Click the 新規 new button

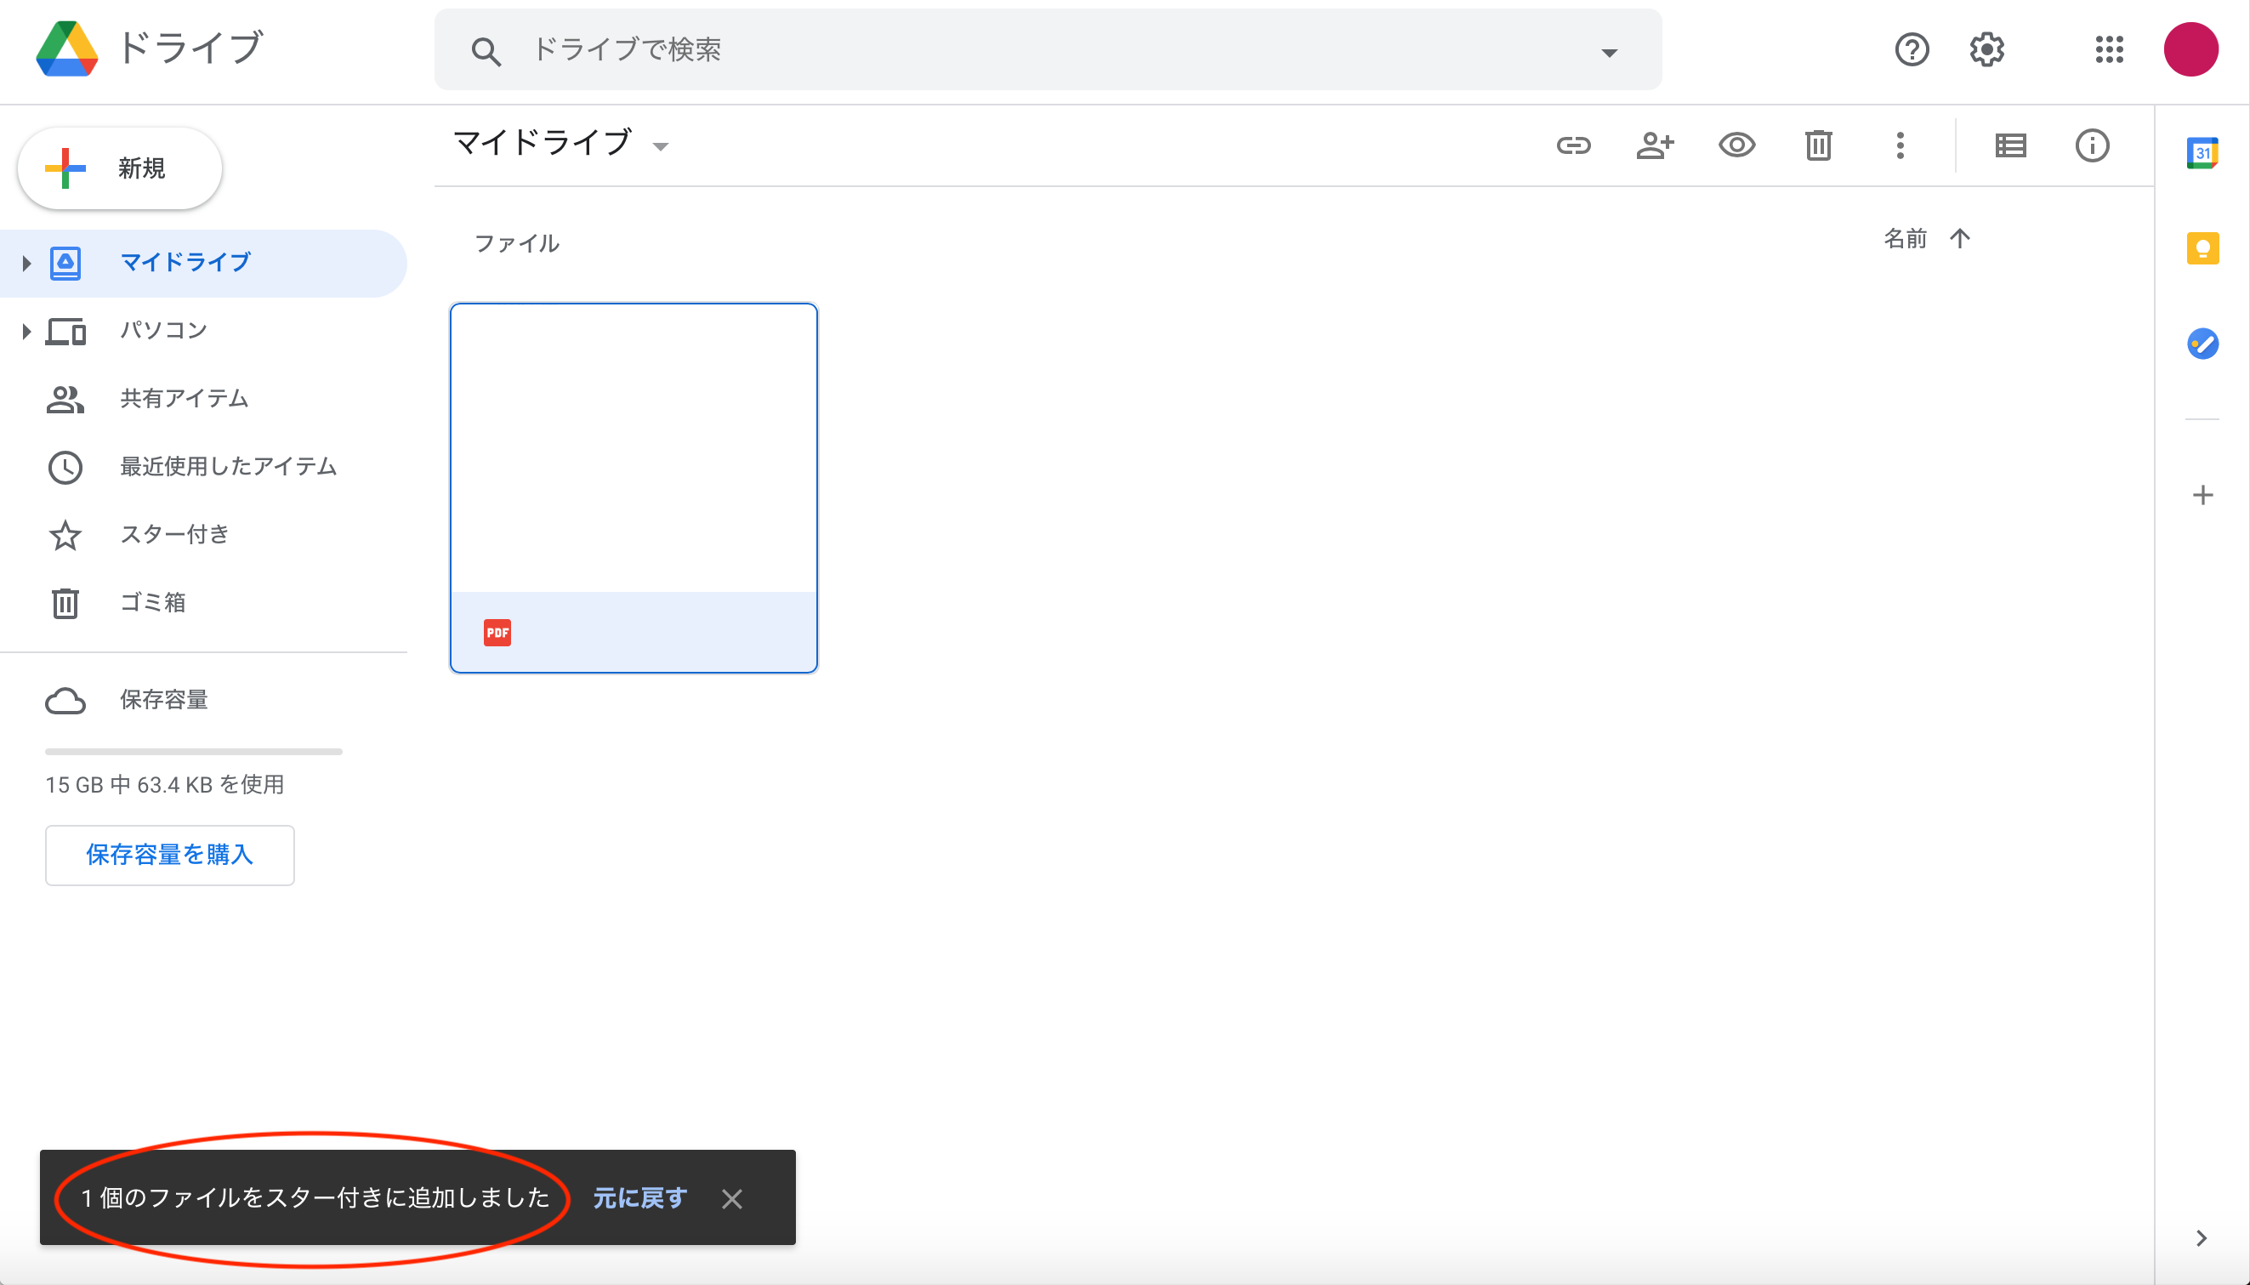(119, 168)
